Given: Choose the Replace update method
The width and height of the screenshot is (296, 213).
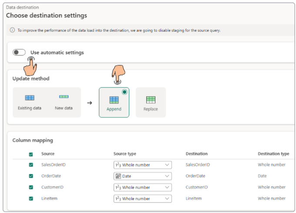Looking at the screenshot, I should coord(151,103).
